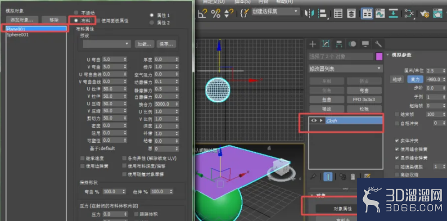The height and width of the screenshot is (221, 447).
Task: Enable 自相冲突 checkbox
Action: click(x=397, y=123)
